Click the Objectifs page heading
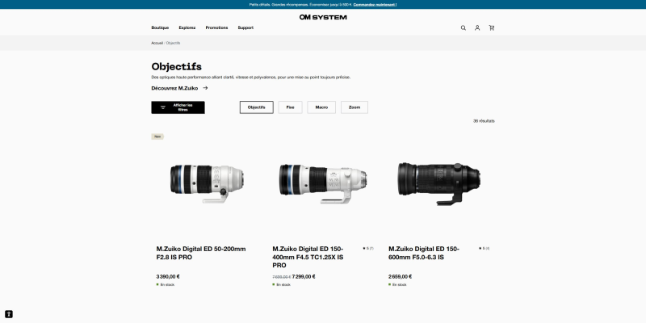The image size is (646, 323). coord(176,67)
